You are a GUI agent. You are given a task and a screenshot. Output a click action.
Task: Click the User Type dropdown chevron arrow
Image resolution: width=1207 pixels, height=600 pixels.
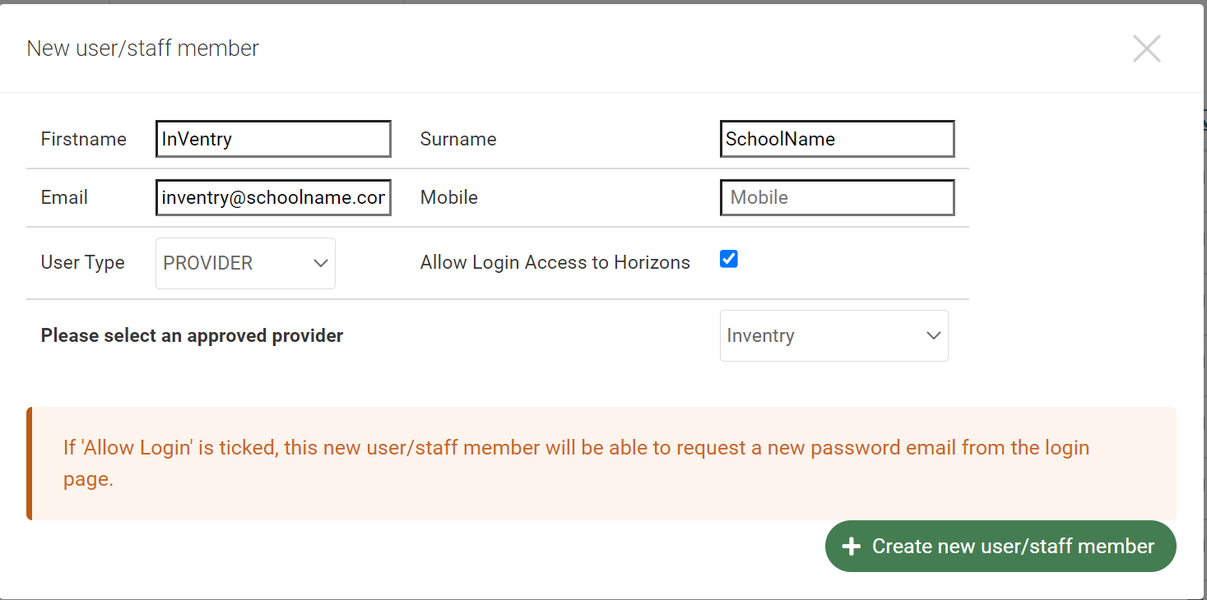(321, 263)
